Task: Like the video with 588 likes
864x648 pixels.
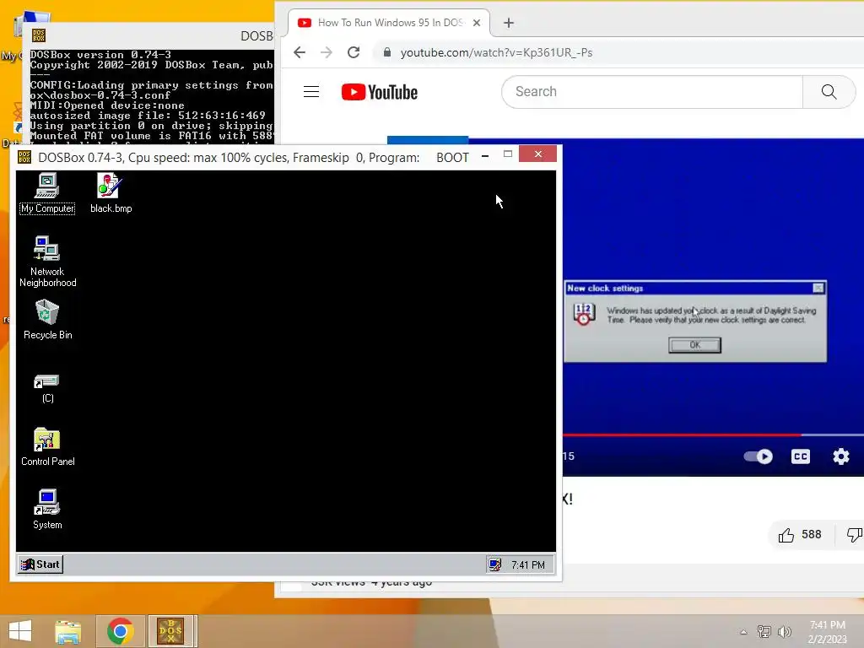Action: [800, 534]
